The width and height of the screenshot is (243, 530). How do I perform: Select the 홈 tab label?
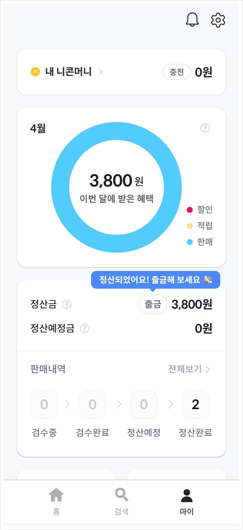pos(56,512)
